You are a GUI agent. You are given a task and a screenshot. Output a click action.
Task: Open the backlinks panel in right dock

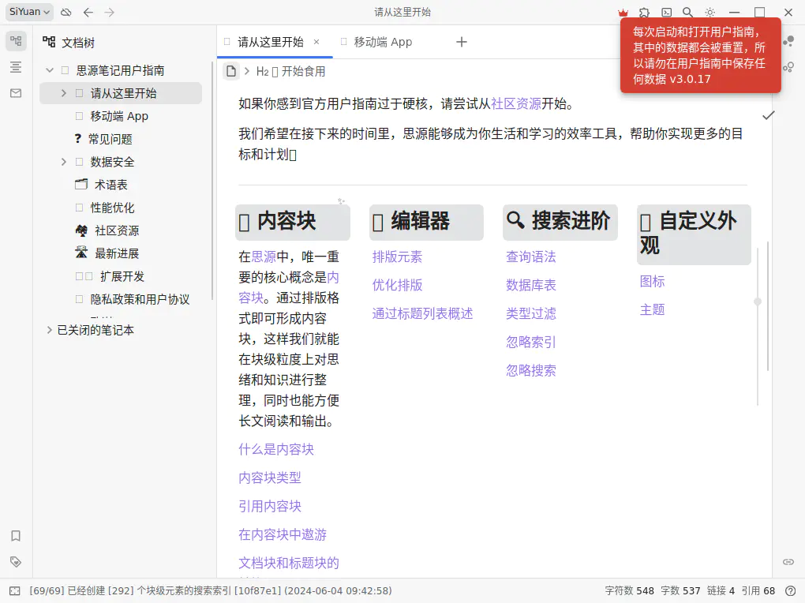(x=788, y=561)
